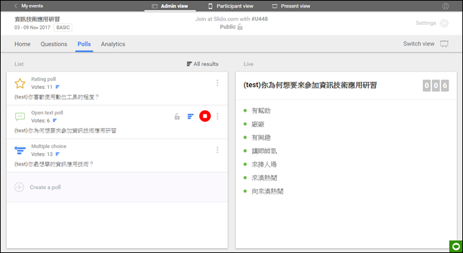Open the Home tab
Viewport: 463px width, 253px height.
click(x=23, y=44)
